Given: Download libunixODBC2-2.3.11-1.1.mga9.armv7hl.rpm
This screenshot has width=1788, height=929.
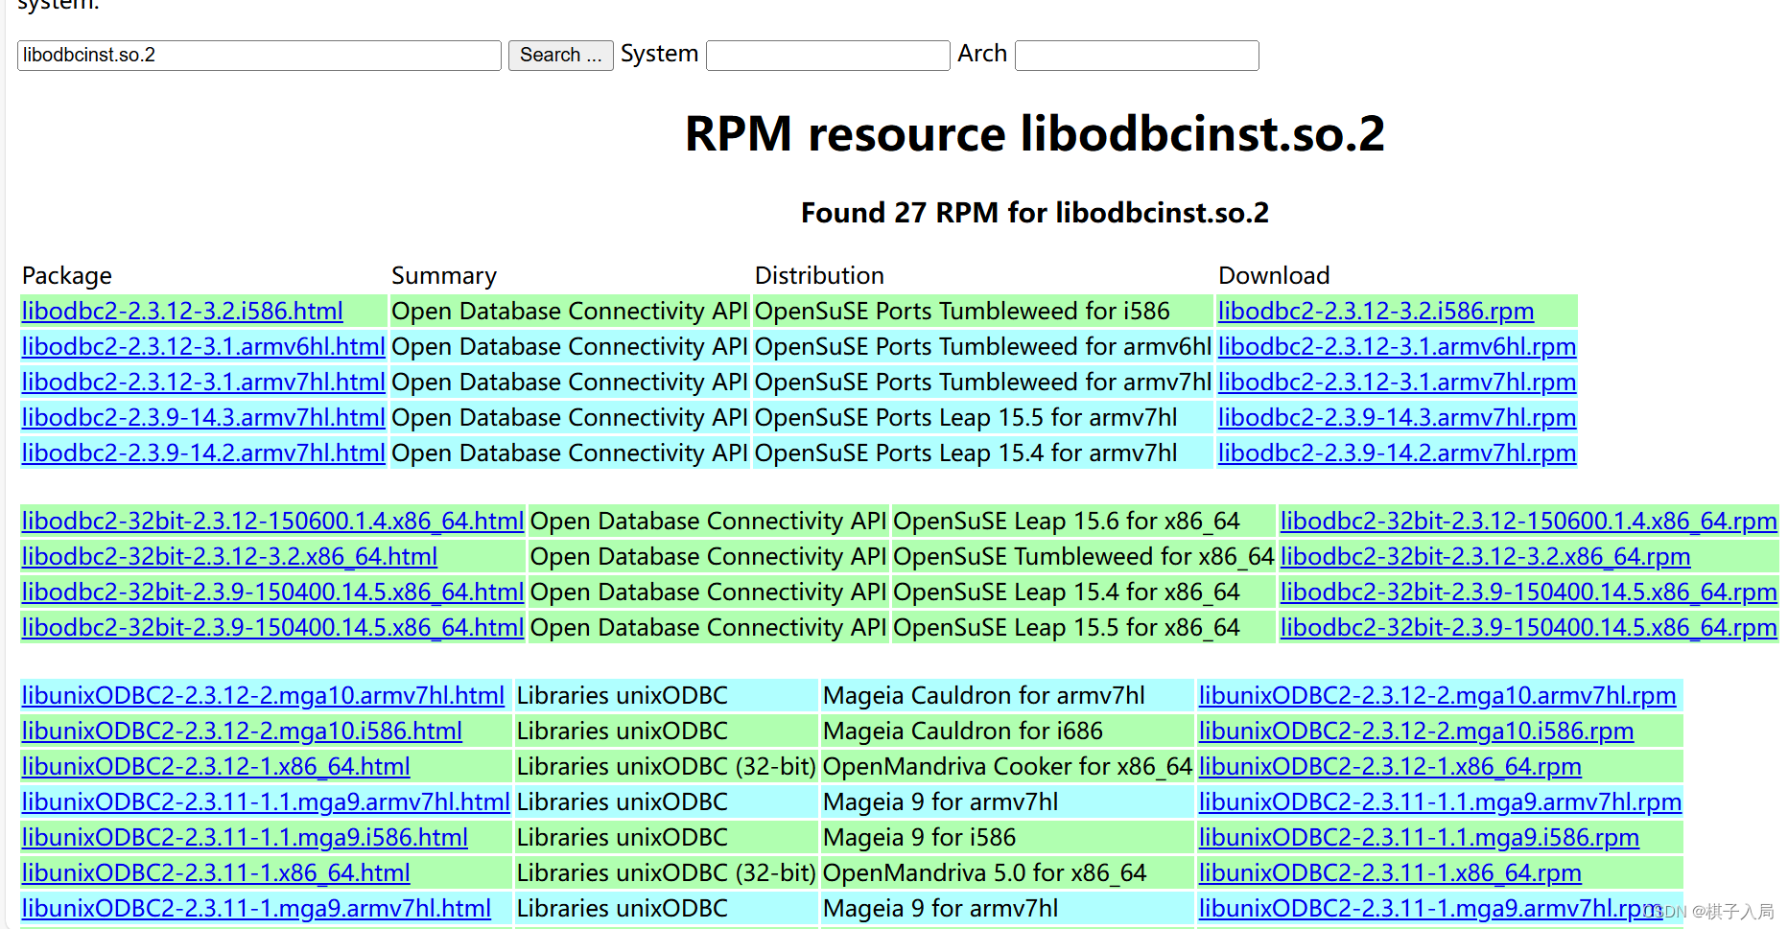Looking at the screenshot, I should (x=1439, y=801).
